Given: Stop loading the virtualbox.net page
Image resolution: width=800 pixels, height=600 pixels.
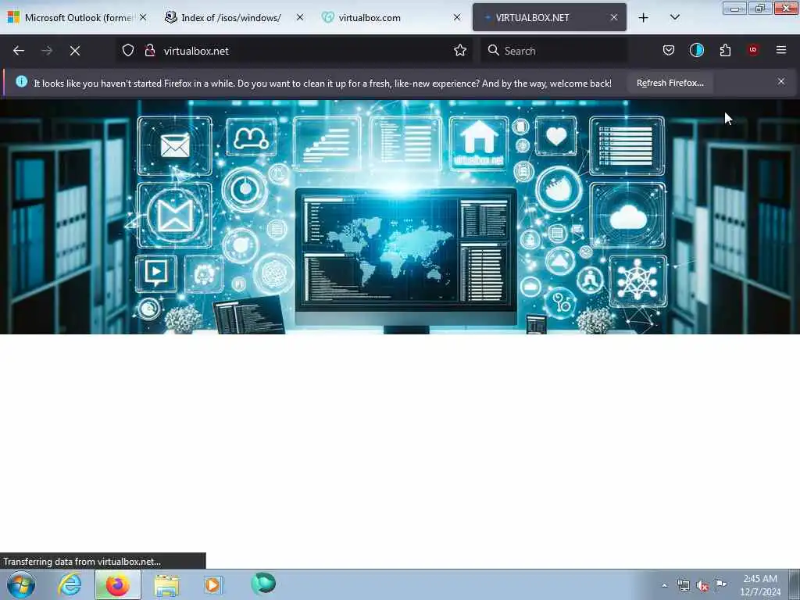Looking at the screenshot, I should pos(75,51).
